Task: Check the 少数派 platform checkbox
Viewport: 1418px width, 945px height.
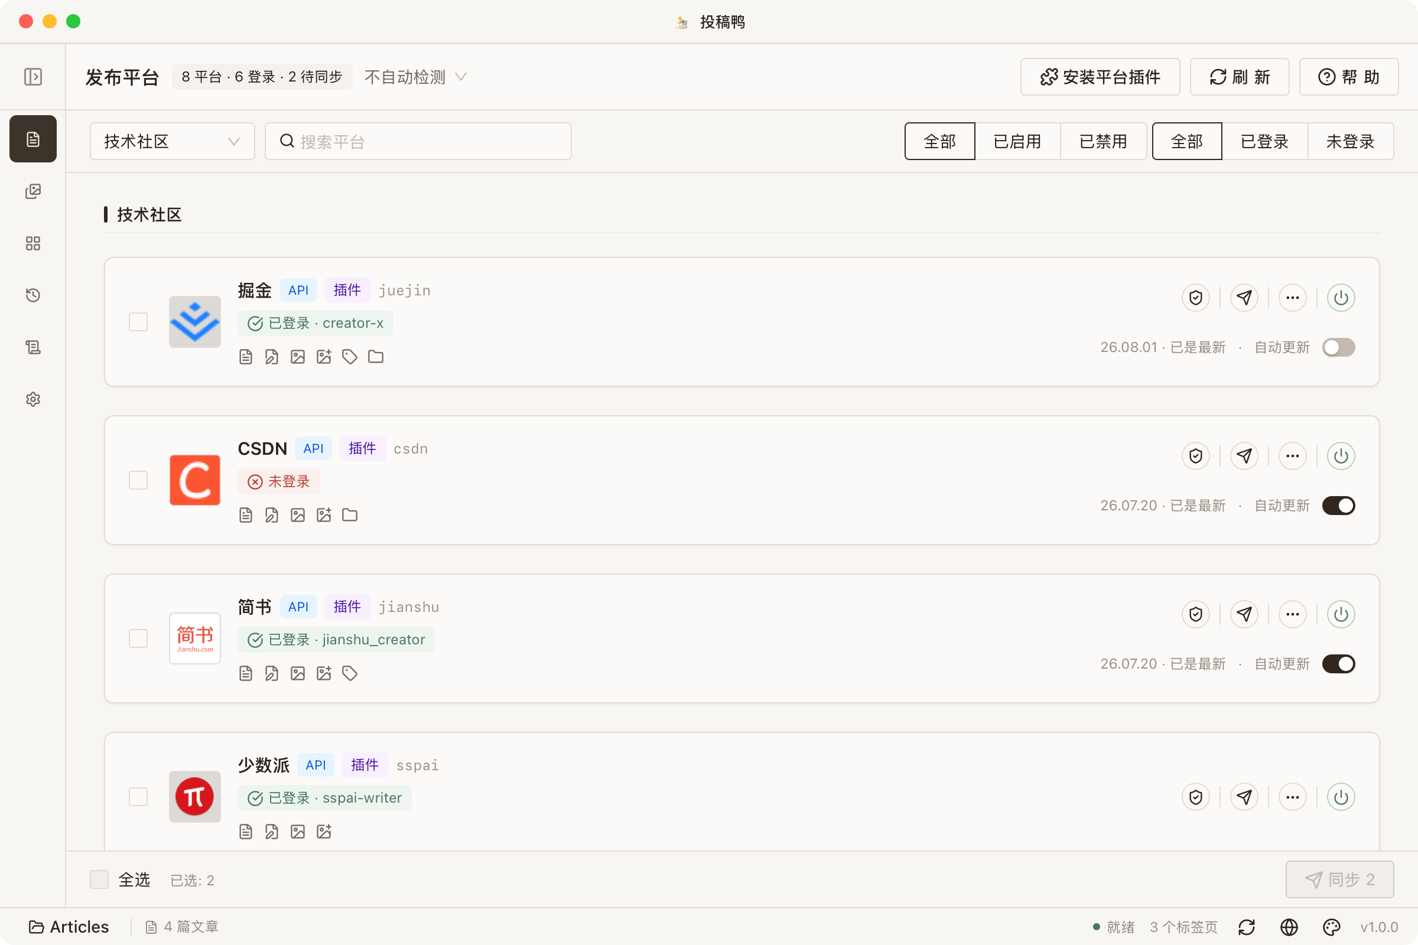Action: [x=138, y=797]
